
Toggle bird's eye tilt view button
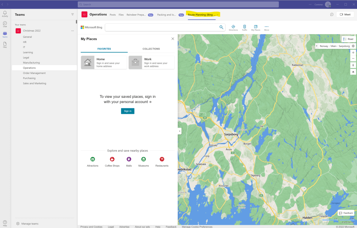[x=353, y=71]
